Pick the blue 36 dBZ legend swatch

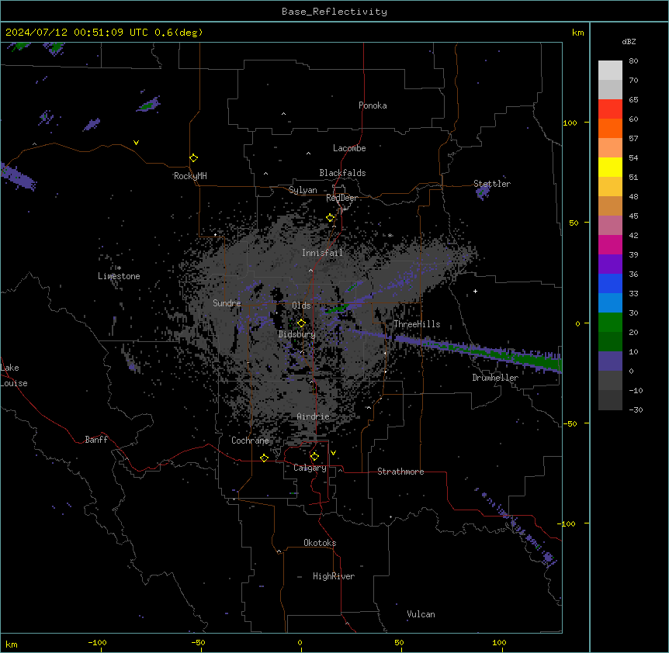(610, 283)
